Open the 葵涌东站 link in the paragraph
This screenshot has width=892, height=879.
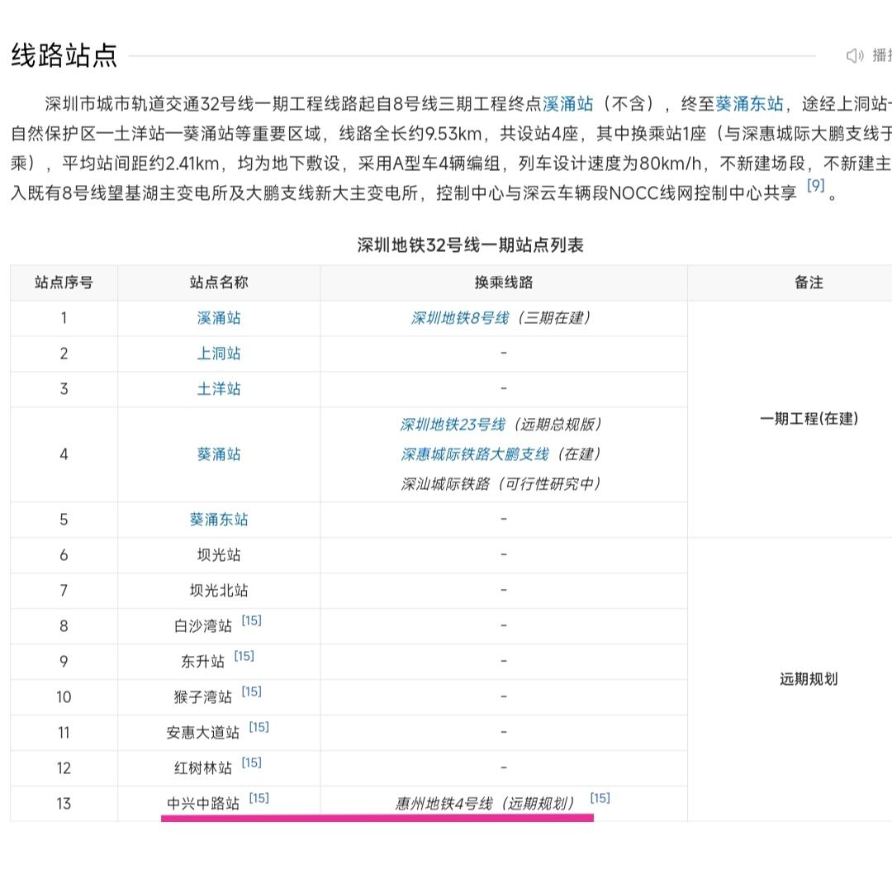[749, 103]
